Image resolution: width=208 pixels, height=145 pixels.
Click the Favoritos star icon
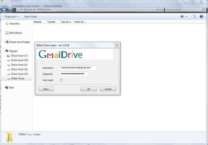[x=7, y=23]
